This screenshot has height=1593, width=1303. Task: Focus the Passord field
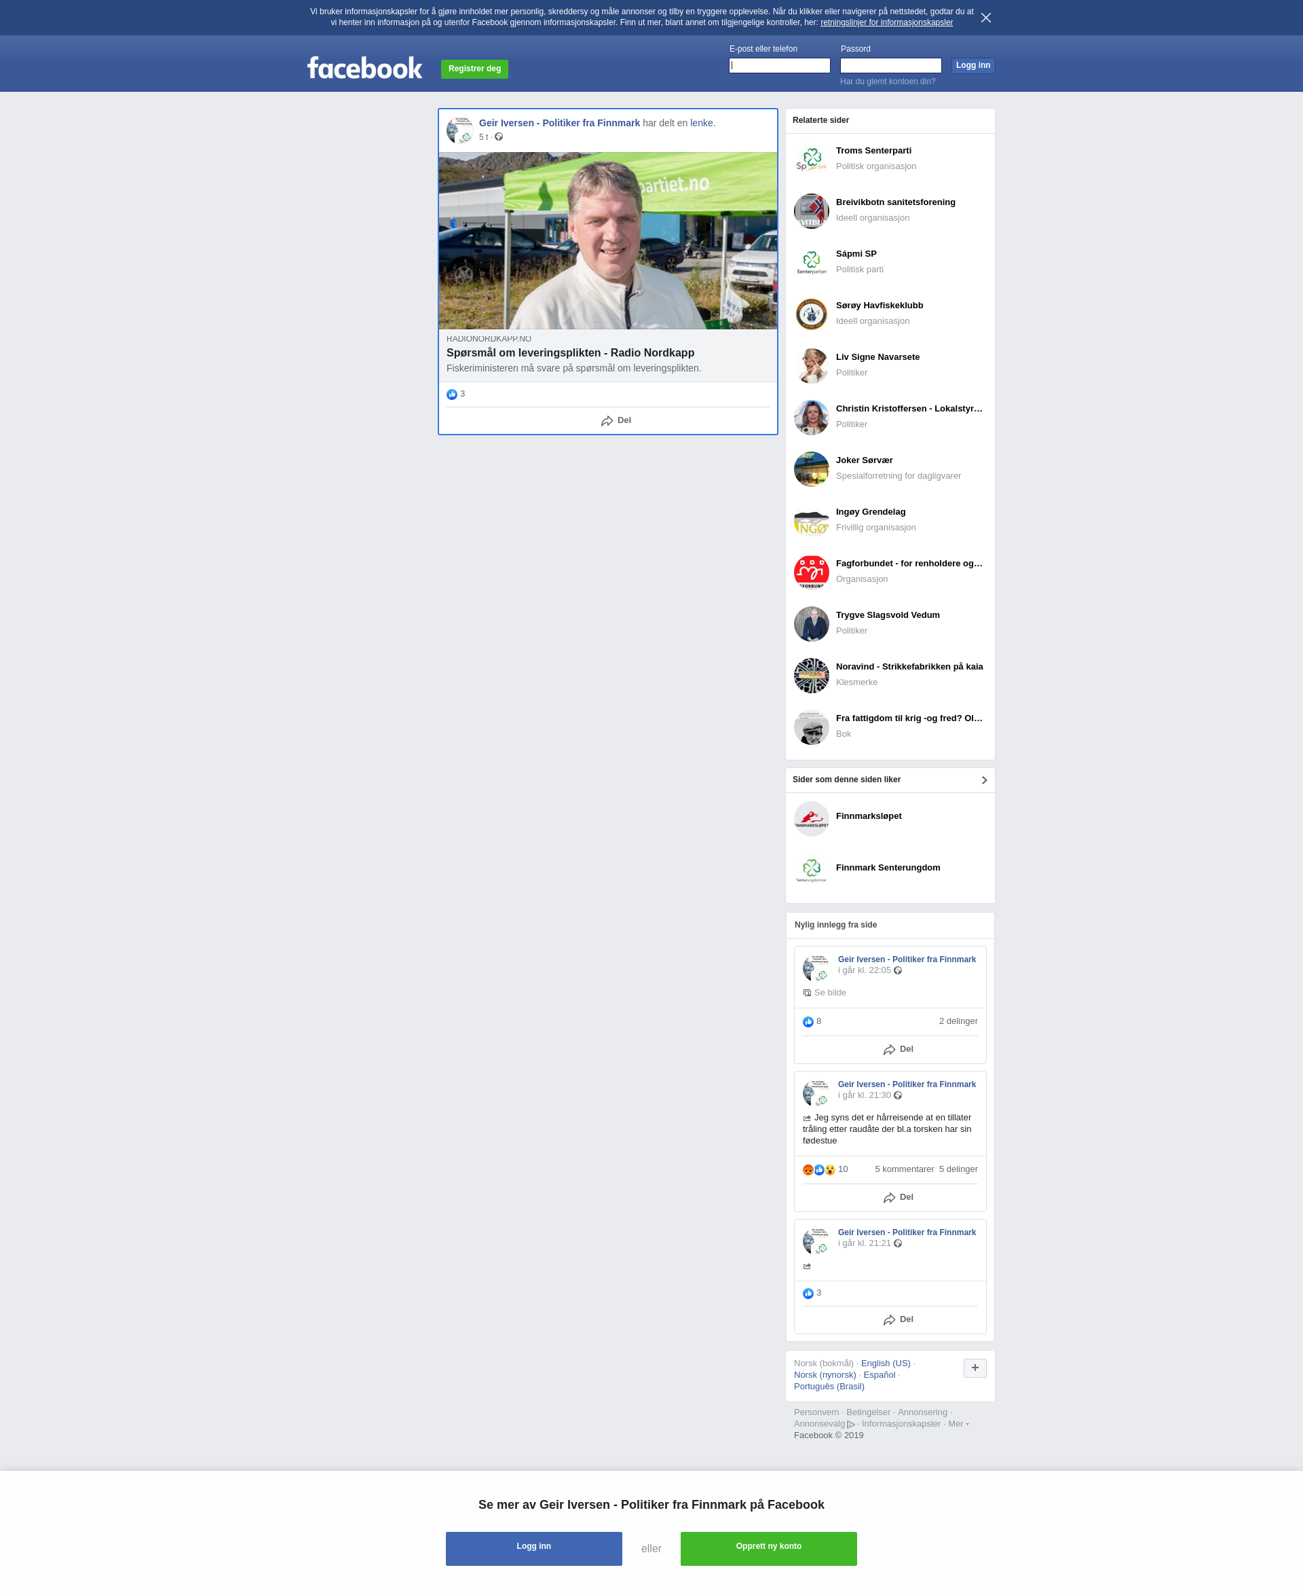(890, 65)
